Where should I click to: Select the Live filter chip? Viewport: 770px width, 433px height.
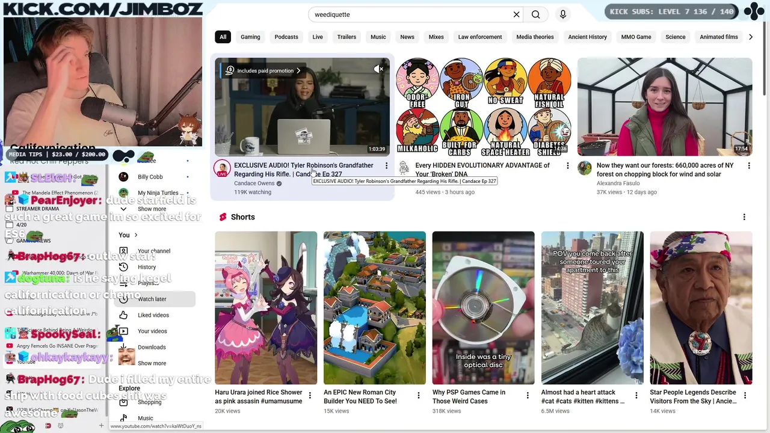tap(318, 37)
